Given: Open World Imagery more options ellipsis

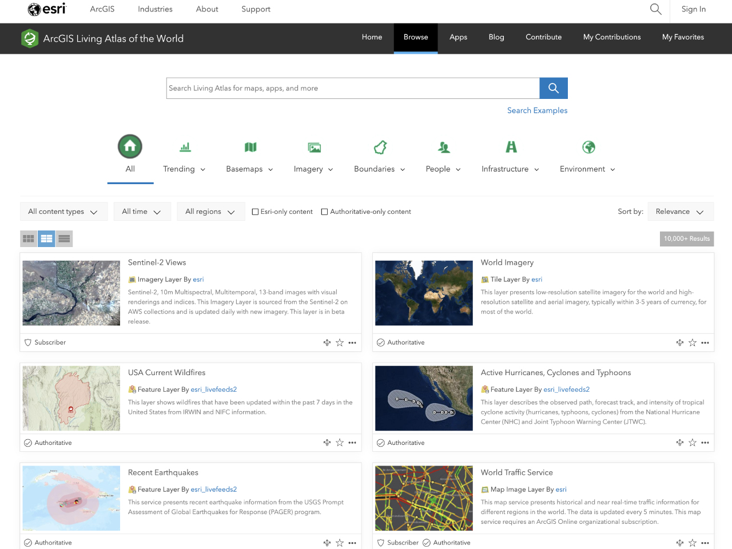Looking at the screenshot, I should [705, 343].
